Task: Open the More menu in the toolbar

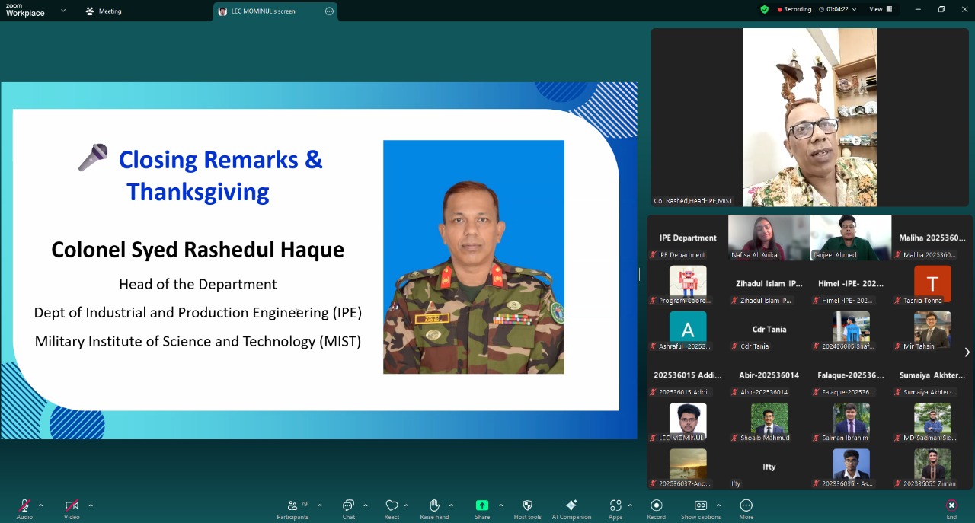Action: pos(746,505)
